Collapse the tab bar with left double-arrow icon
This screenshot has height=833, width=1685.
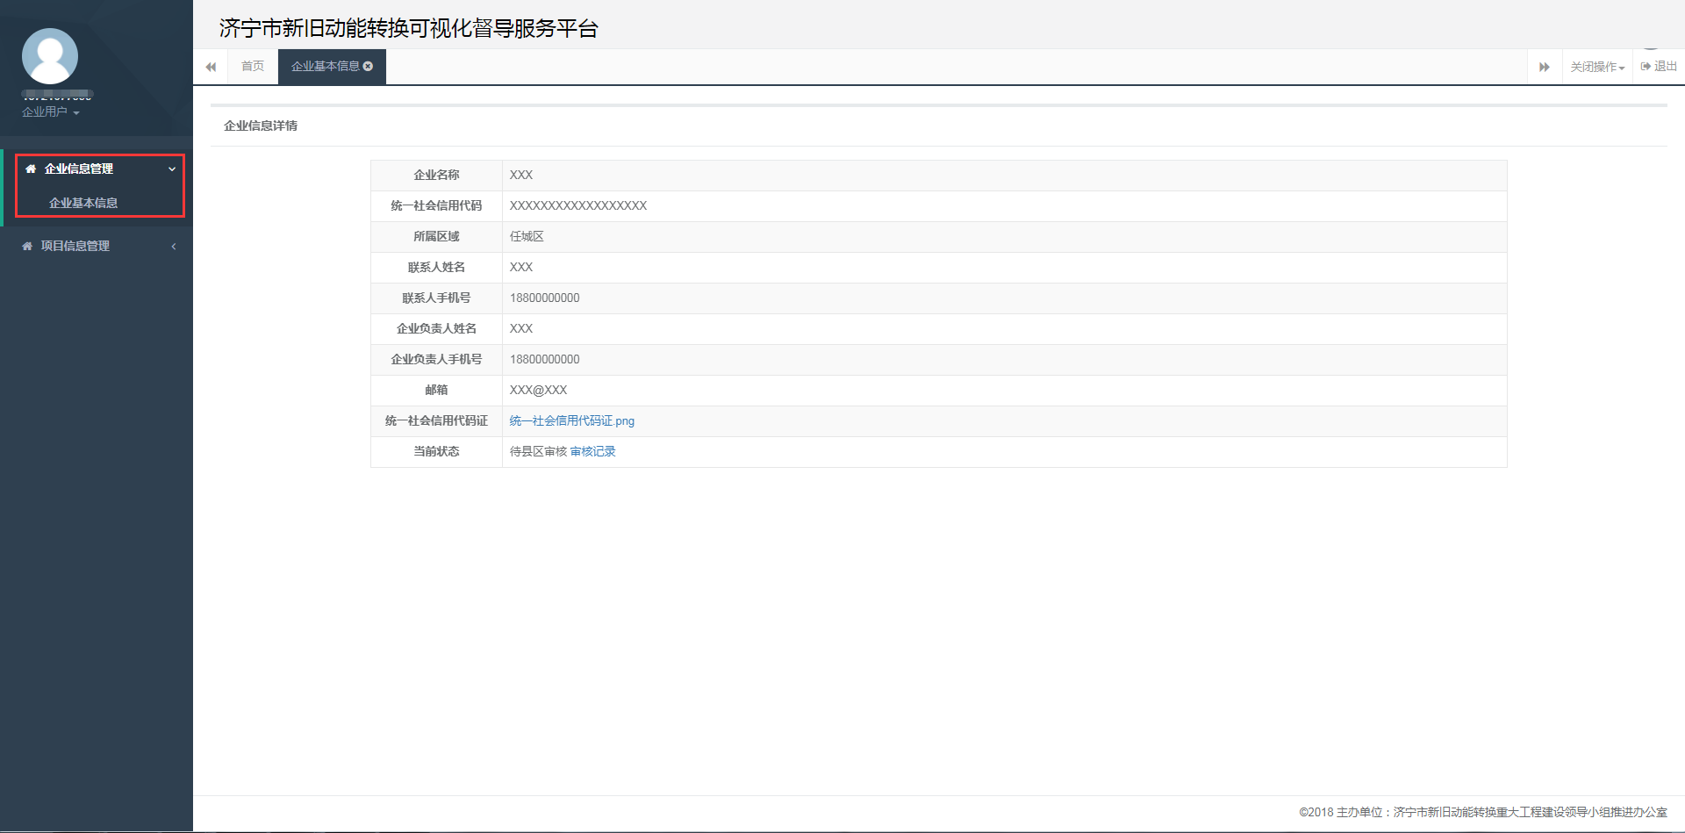point(211,66)
